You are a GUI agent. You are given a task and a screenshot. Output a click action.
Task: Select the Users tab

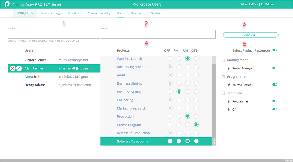click(x=121, y=13)
